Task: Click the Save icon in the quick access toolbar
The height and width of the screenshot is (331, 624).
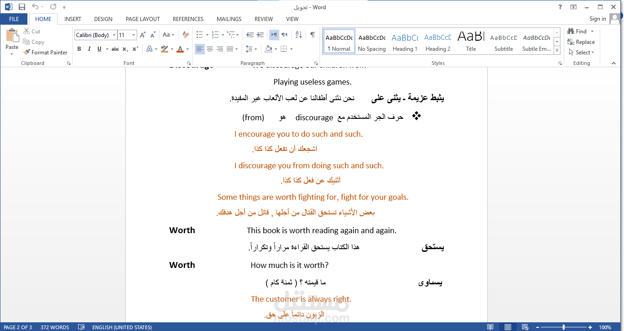Action: pyautogui.click(x=22, y=7)
